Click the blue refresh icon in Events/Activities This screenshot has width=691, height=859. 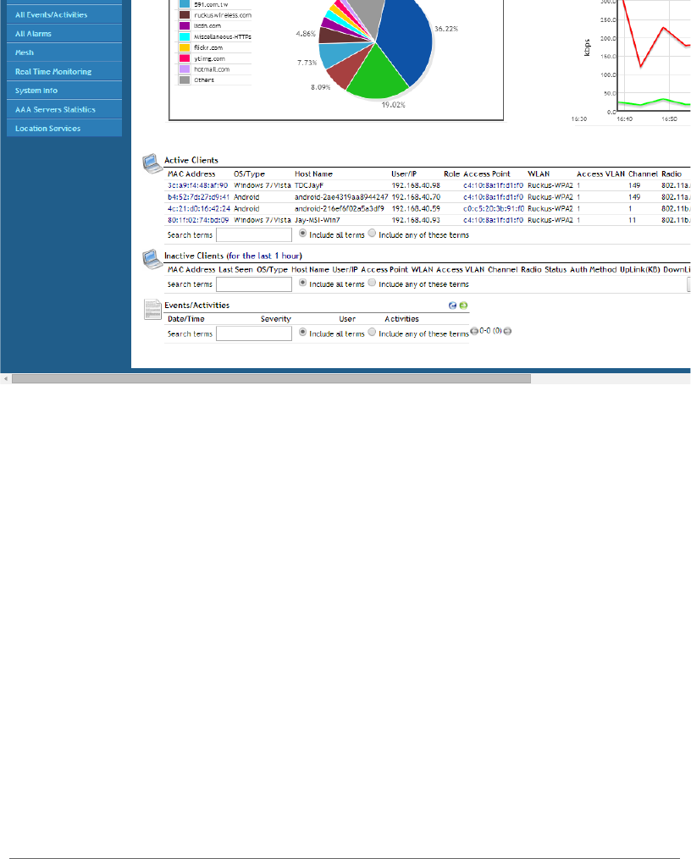point(453,306)
